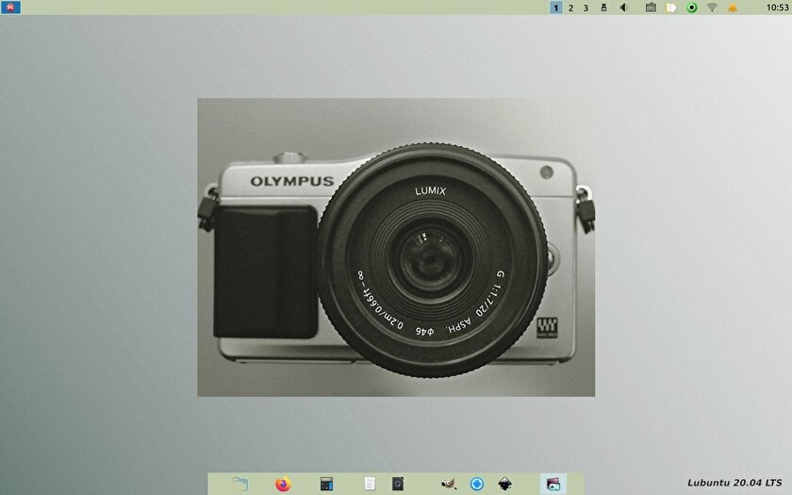Open the removable devices tray icon
The height and width of the screenshot is (495, 792).
click(603, 8)
